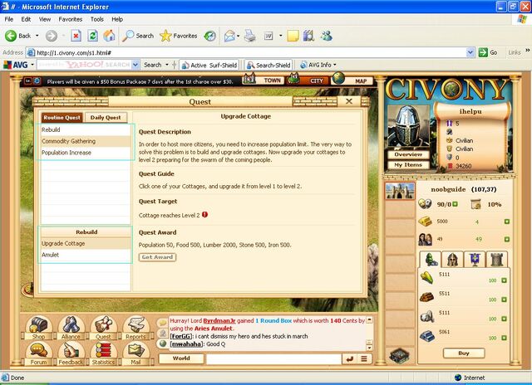532x385 pixels.
Task: Click the Print toolbar icon
Action: (x=250, y=36)
